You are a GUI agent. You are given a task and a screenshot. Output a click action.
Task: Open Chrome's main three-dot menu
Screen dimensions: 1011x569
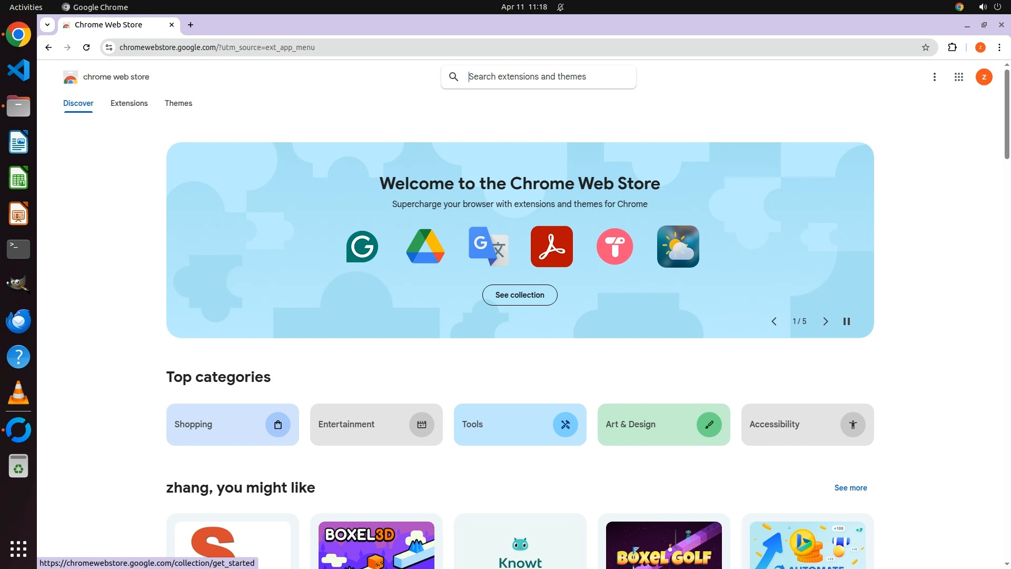coord(999,47)
